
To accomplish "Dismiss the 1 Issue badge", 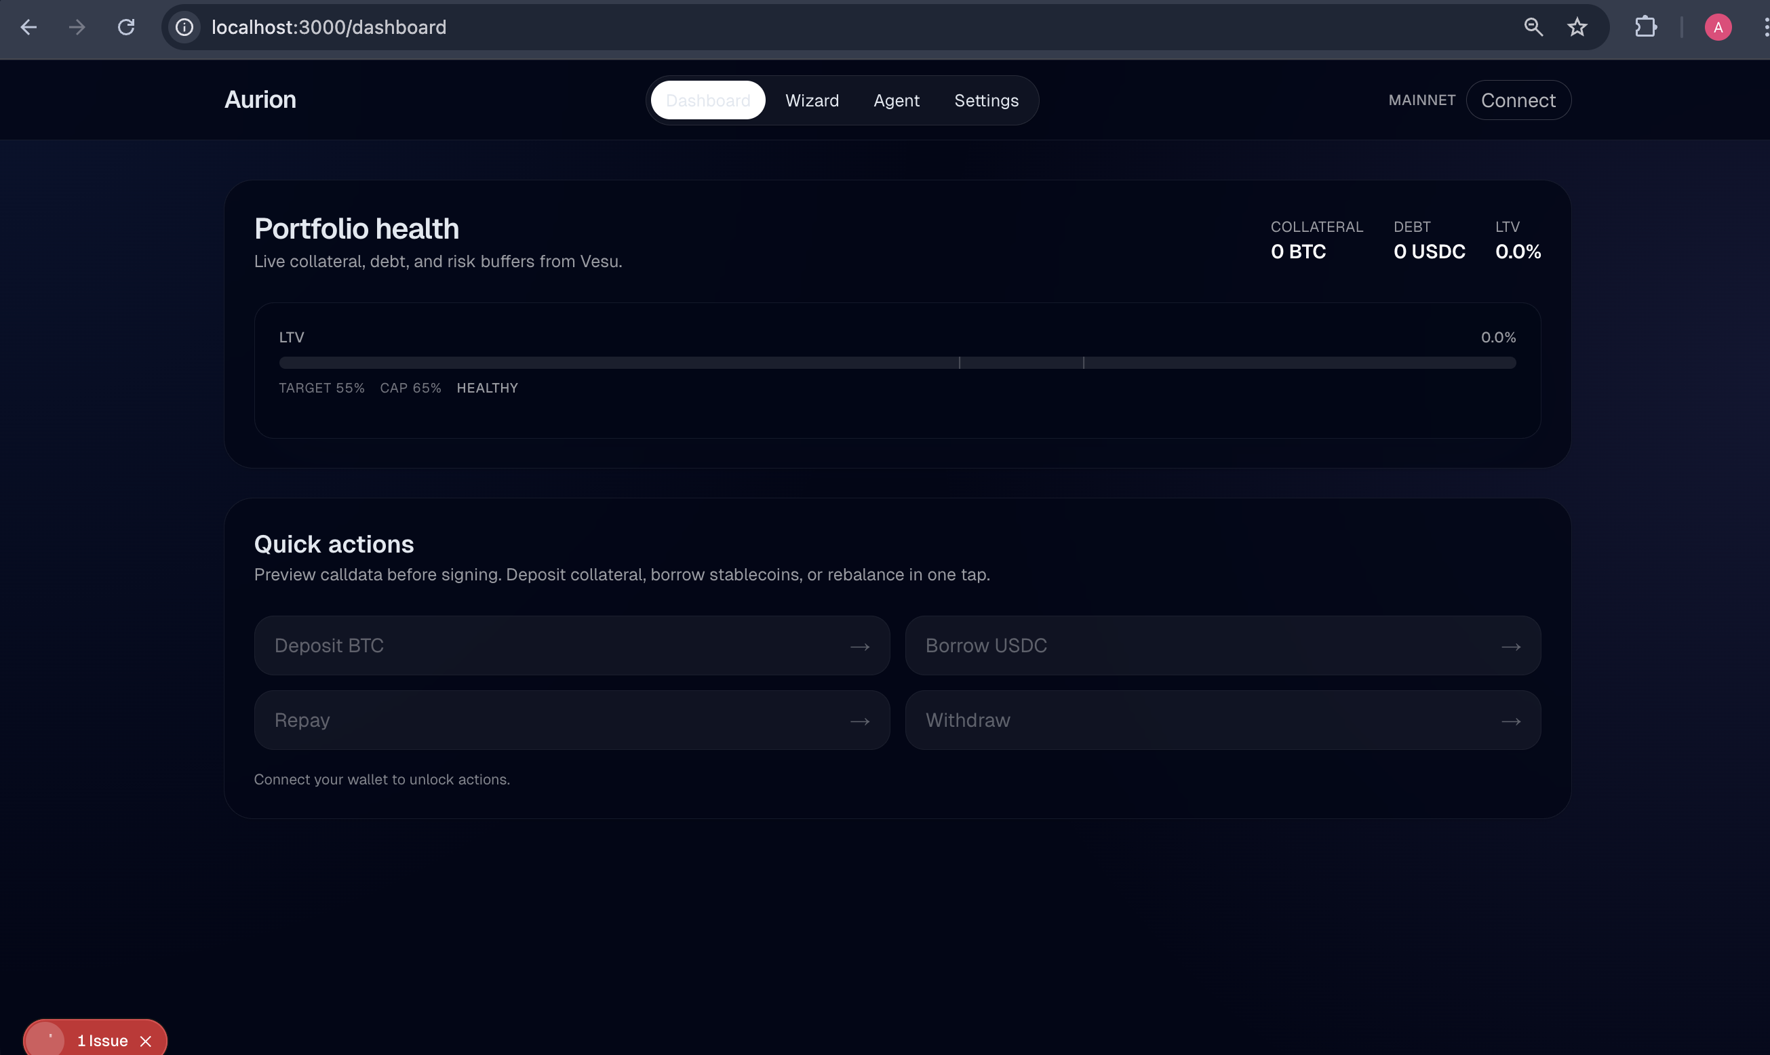I will tap(146, 1041).
